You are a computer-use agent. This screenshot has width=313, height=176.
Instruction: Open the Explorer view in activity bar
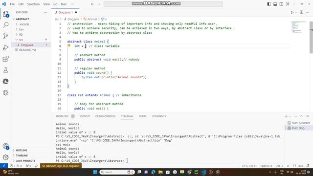click(x=6, y=14)
